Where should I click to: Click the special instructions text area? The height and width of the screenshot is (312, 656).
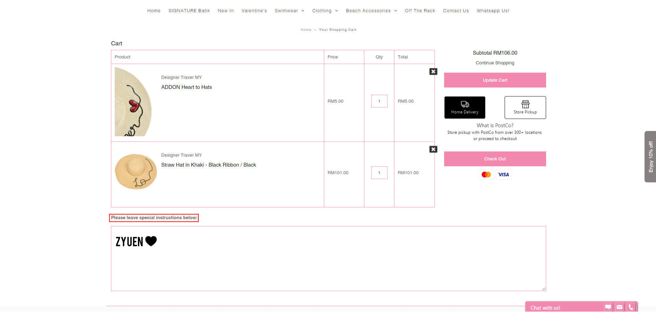tap(328, 258)
